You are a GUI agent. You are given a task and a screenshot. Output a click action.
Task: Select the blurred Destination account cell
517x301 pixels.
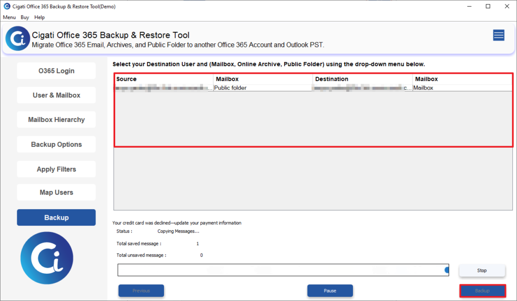pyautogui.click(x=362, y=88)
